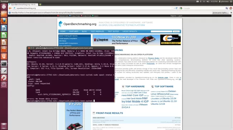Click the Ubuntu 10.04 software tag
Screen dimensions: 233x130
[169, 98]
